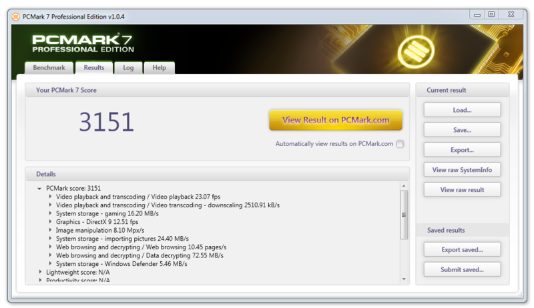Screen dimensions: 534x308
Task: Open View raw SystemInfo
Action: click(x=462, y=169)
